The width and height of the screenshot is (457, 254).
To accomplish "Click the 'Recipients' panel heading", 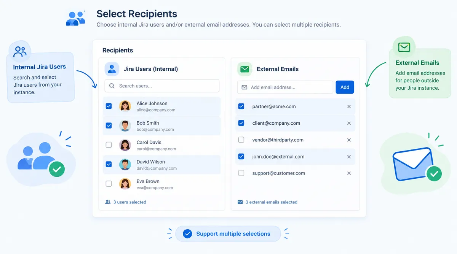I will tap(118, 50).
